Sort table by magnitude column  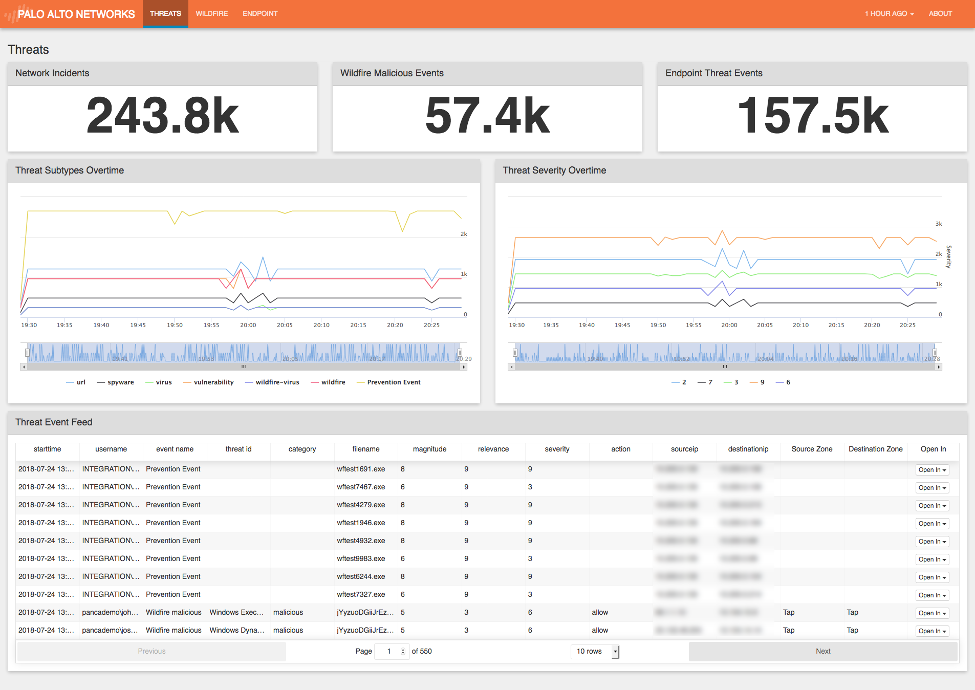pos(429,449)
